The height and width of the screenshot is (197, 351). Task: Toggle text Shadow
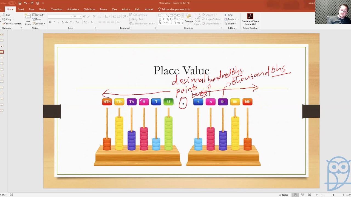click(x=63, y=22)
